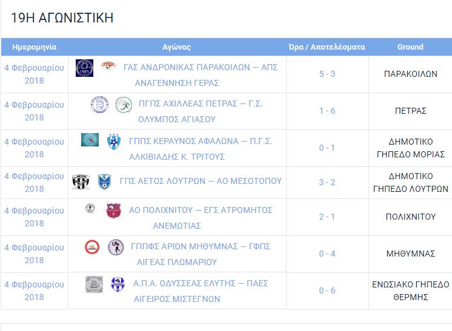
Task: Open the 1 - 6 score link
Action: click(x=327, y=111)
